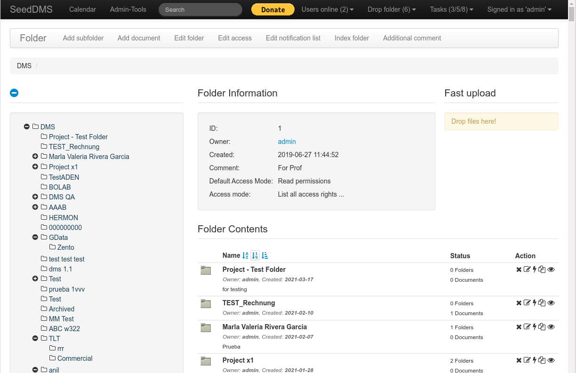576x373 pixels.
Task: Delete the Project - Test Folder row
Action: point(519,270)
